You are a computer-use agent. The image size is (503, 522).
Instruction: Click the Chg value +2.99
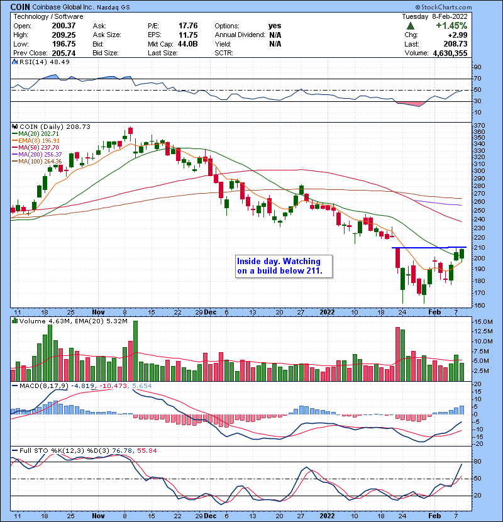[x=457, y=35]
